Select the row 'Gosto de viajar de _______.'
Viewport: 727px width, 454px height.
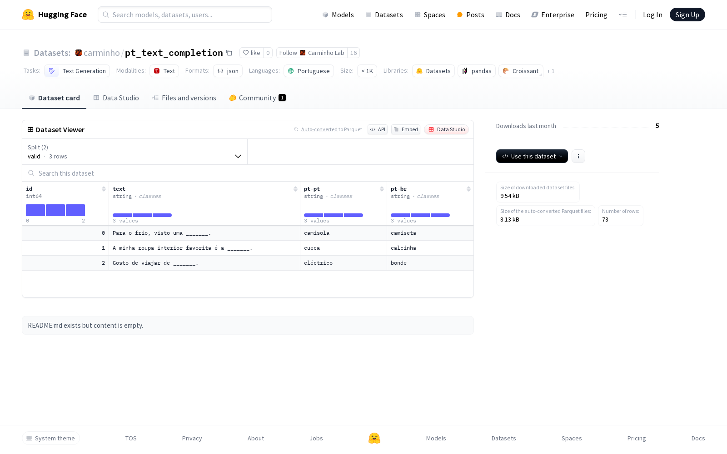pyautogui.click(x=248, y=263)
